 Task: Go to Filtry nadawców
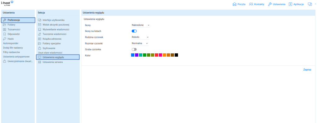pyautogui.click(x=11, y=52)
